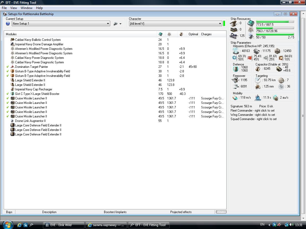Click the launcher hardpoints icon in Ship Resources
Viewport: 306px width, 229px height.
pos(233,29)
